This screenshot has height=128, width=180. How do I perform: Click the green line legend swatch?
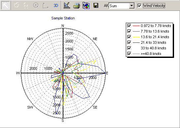136,32
